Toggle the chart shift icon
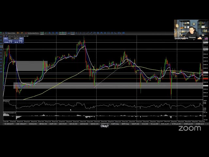Image resolution: width=209 pixels, height=157 pixels. (x=64, y=33)
